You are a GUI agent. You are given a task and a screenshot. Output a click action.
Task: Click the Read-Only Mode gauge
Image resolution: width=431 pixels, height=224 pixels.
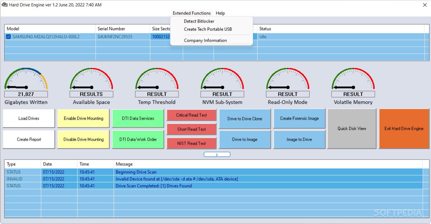(x=288, y=79)
